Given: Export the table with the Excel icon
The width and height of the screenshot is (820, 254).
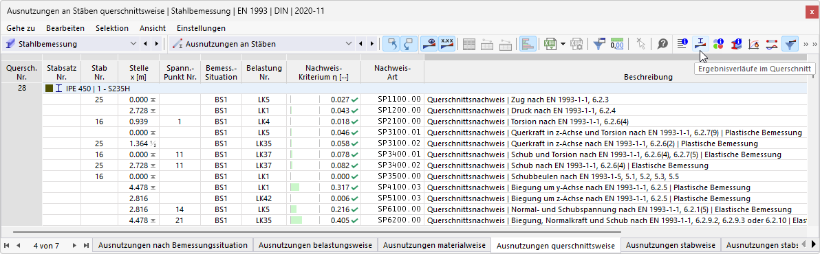Looking at the screenshot, I should (550, 44).
